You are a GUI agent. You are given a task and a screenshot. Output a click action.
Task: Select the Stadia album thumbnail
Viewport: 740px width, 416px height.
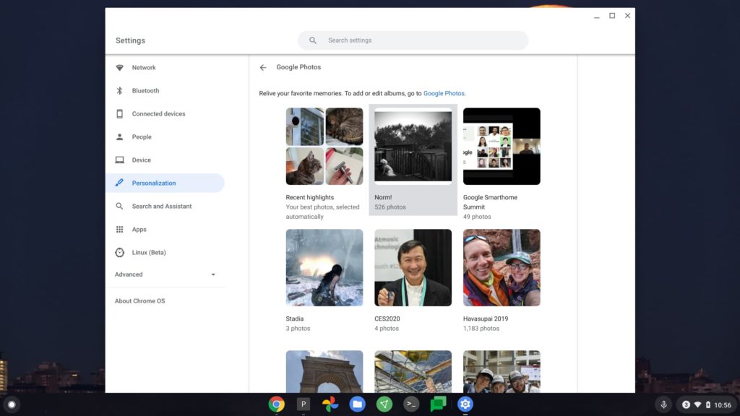coord(324,268)
